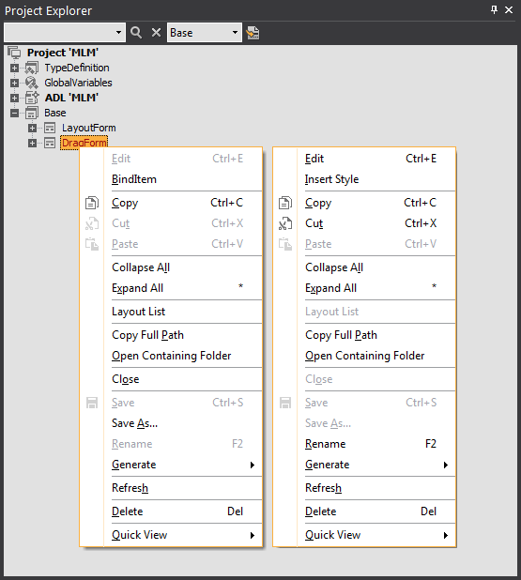Screen dimensions: 521x580
Task: Click the GlobalVariables node icon
Action: (x=32, y=83)
